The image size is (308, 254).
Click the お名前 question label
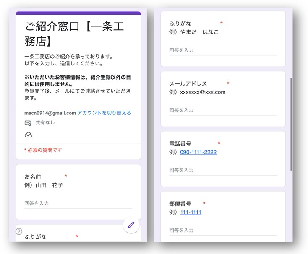33,177
